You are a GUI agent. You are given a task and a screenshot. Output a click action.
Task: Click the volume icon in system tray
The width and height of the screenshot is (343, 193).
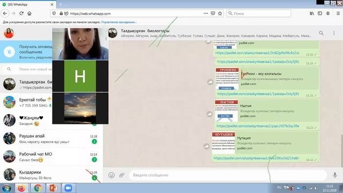click(x=316, y=188)
